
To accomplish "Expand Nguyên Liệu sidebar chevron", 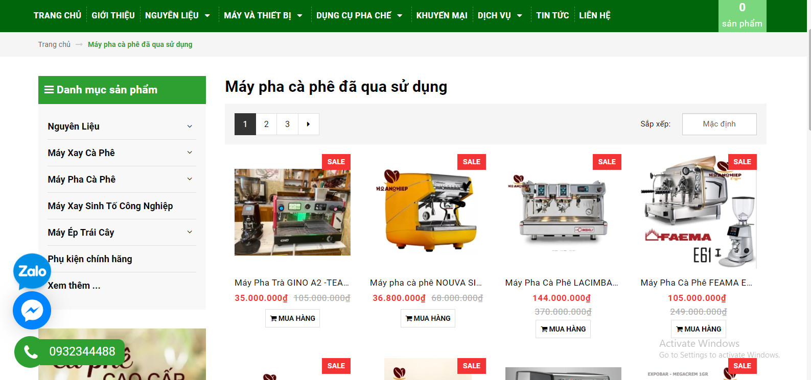I will tap(190, 126).
